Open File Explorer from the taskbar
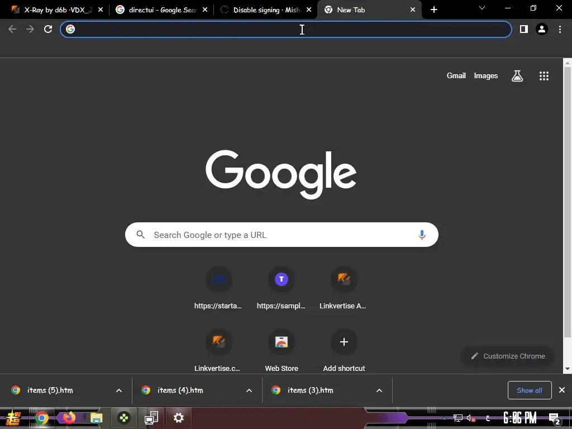 96,418
